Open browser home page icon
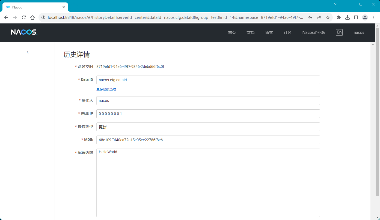380x220 pixels. pyautogui.click(x=32, y=17)
